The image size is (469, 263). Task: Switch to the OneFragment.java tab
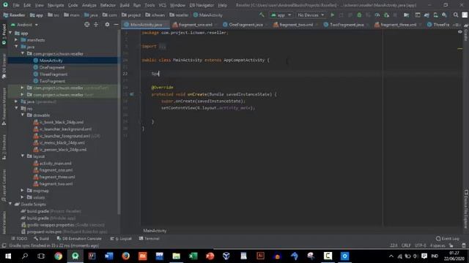click(x=246, y=25)
